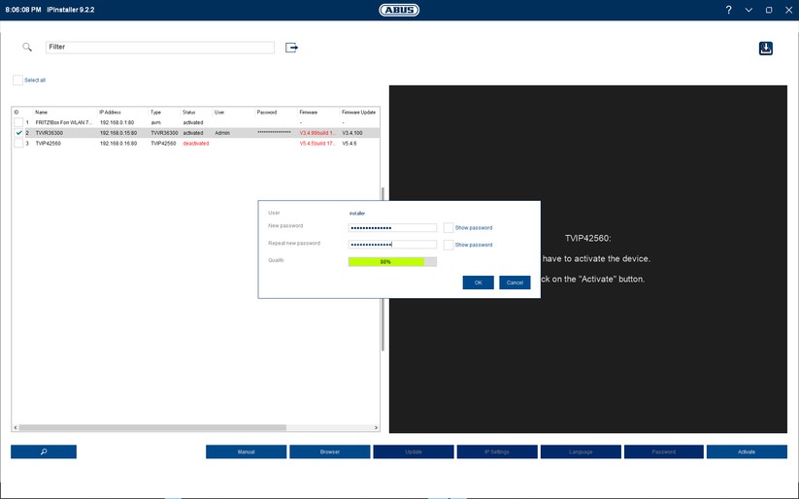799x499 pixels.
Task: Click into the Filter text field
Action: [160, 47]
